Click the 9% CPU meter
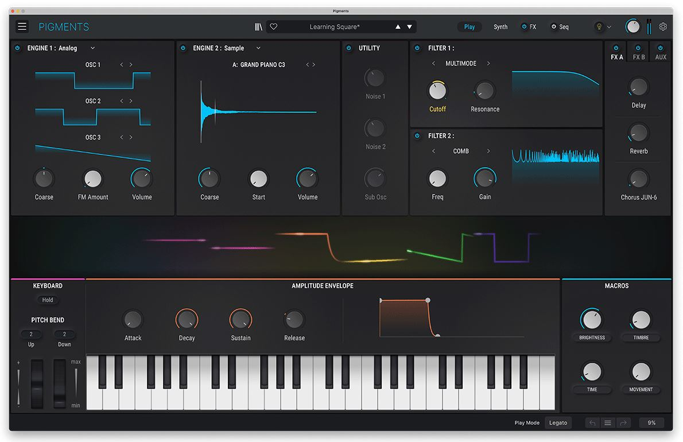Viewport: 683px width, 442px height. pyautogui.click(x=651, y=423)
